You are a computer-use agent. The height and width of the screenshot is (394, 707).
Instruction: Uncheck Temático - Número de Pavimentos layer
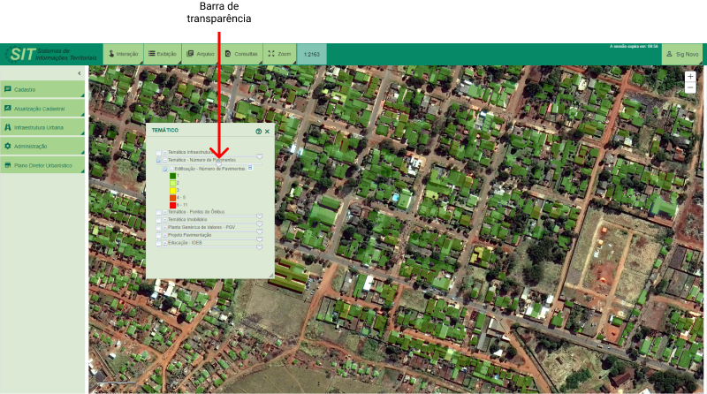click(159, 160)
